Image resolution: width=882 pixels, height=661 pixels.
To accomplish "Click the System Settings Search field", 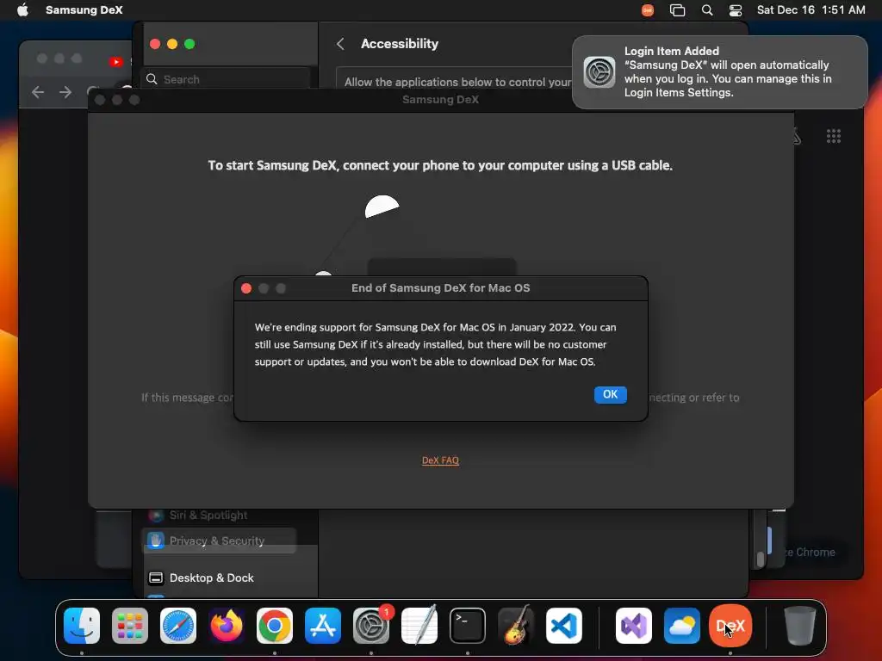I will 225,79.
